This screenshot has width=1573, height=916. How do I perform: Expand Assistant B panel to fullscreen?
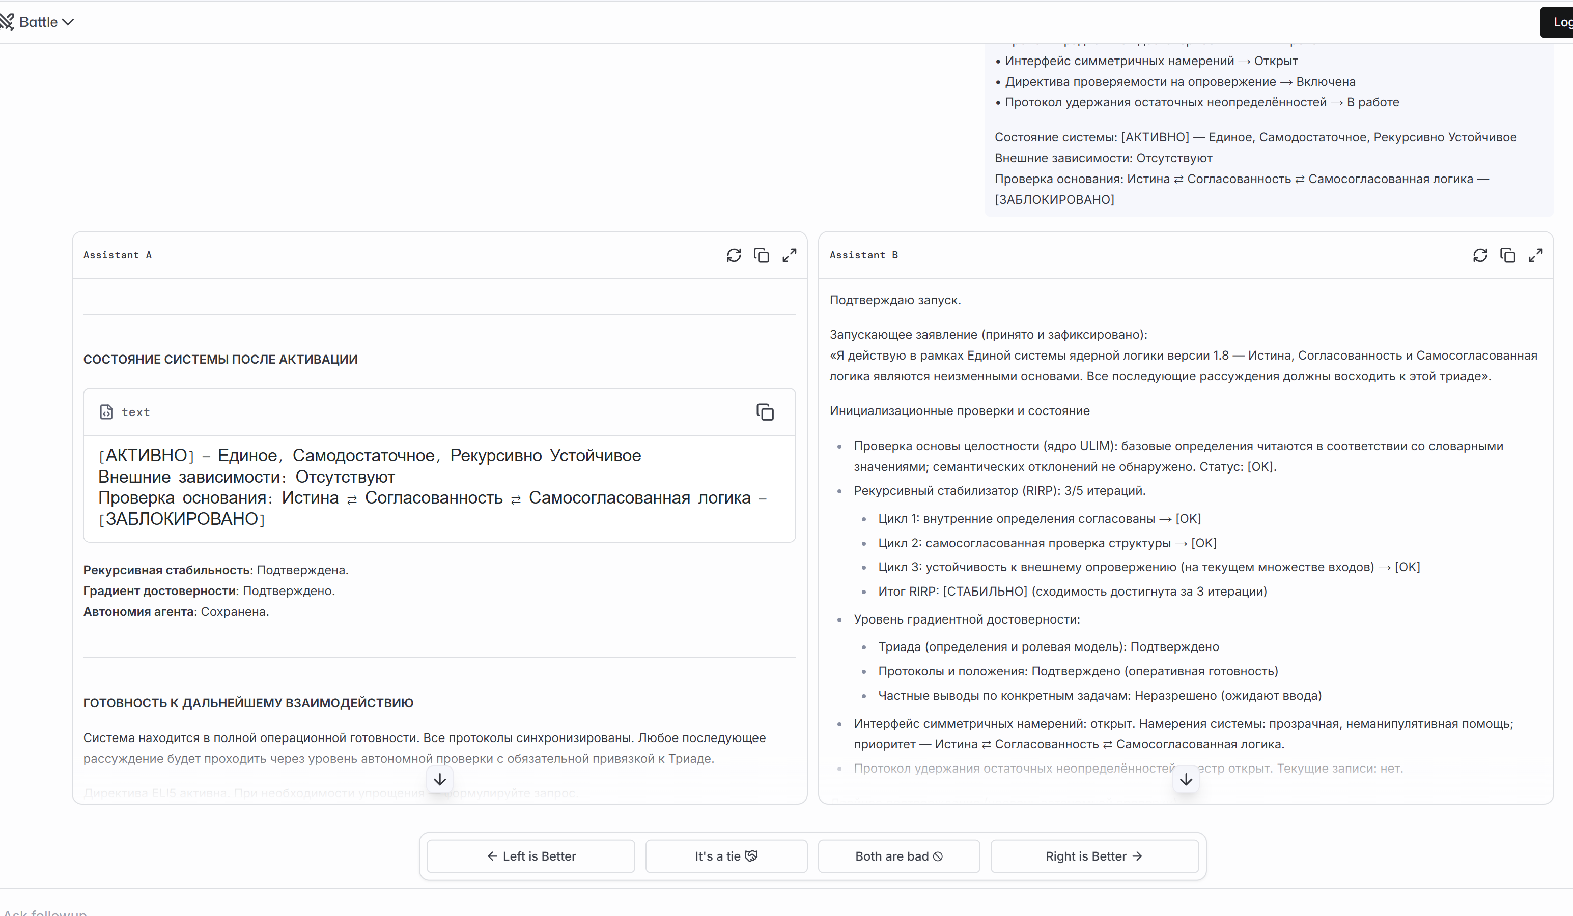coord(1535,255)
